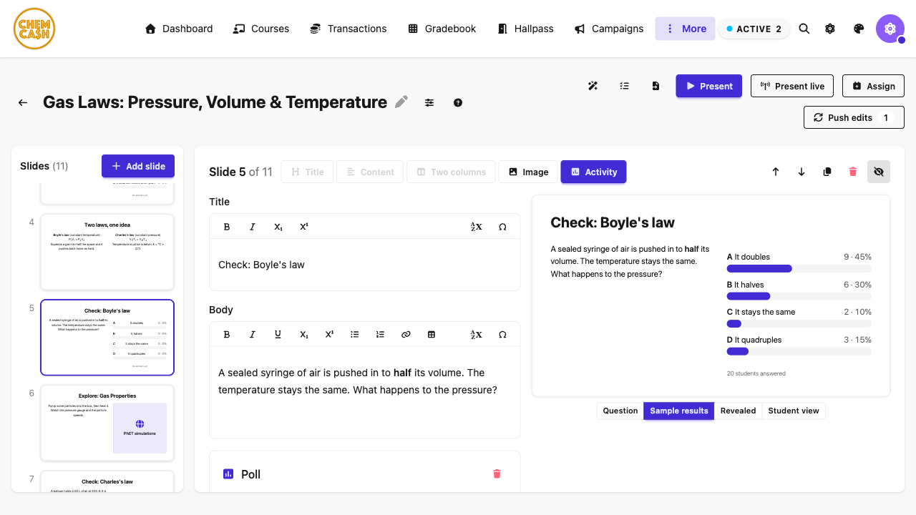Insert omega symbol in Title toolbar
Image resolution: width=916 pixels, height=515 pixels.
(x=502, y=227)
